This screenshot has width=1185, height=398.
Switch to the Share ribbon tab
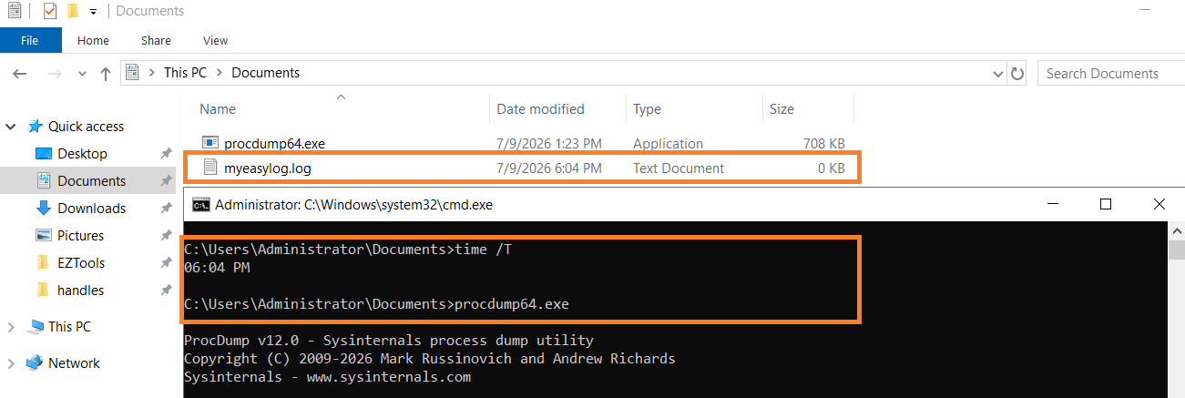(156, 40)
